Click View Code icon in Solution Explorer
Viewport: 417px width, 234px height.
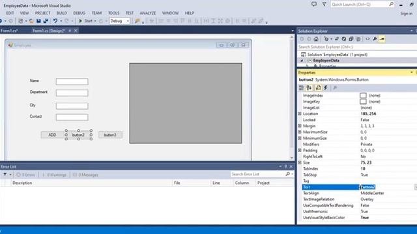(367, 39)
